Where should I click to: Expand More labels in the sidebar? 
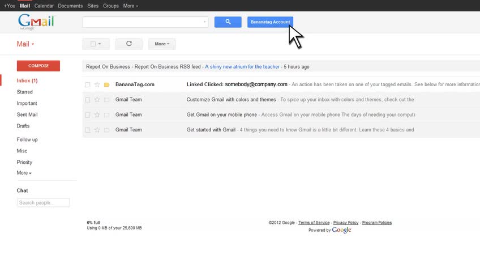[24, 173]
